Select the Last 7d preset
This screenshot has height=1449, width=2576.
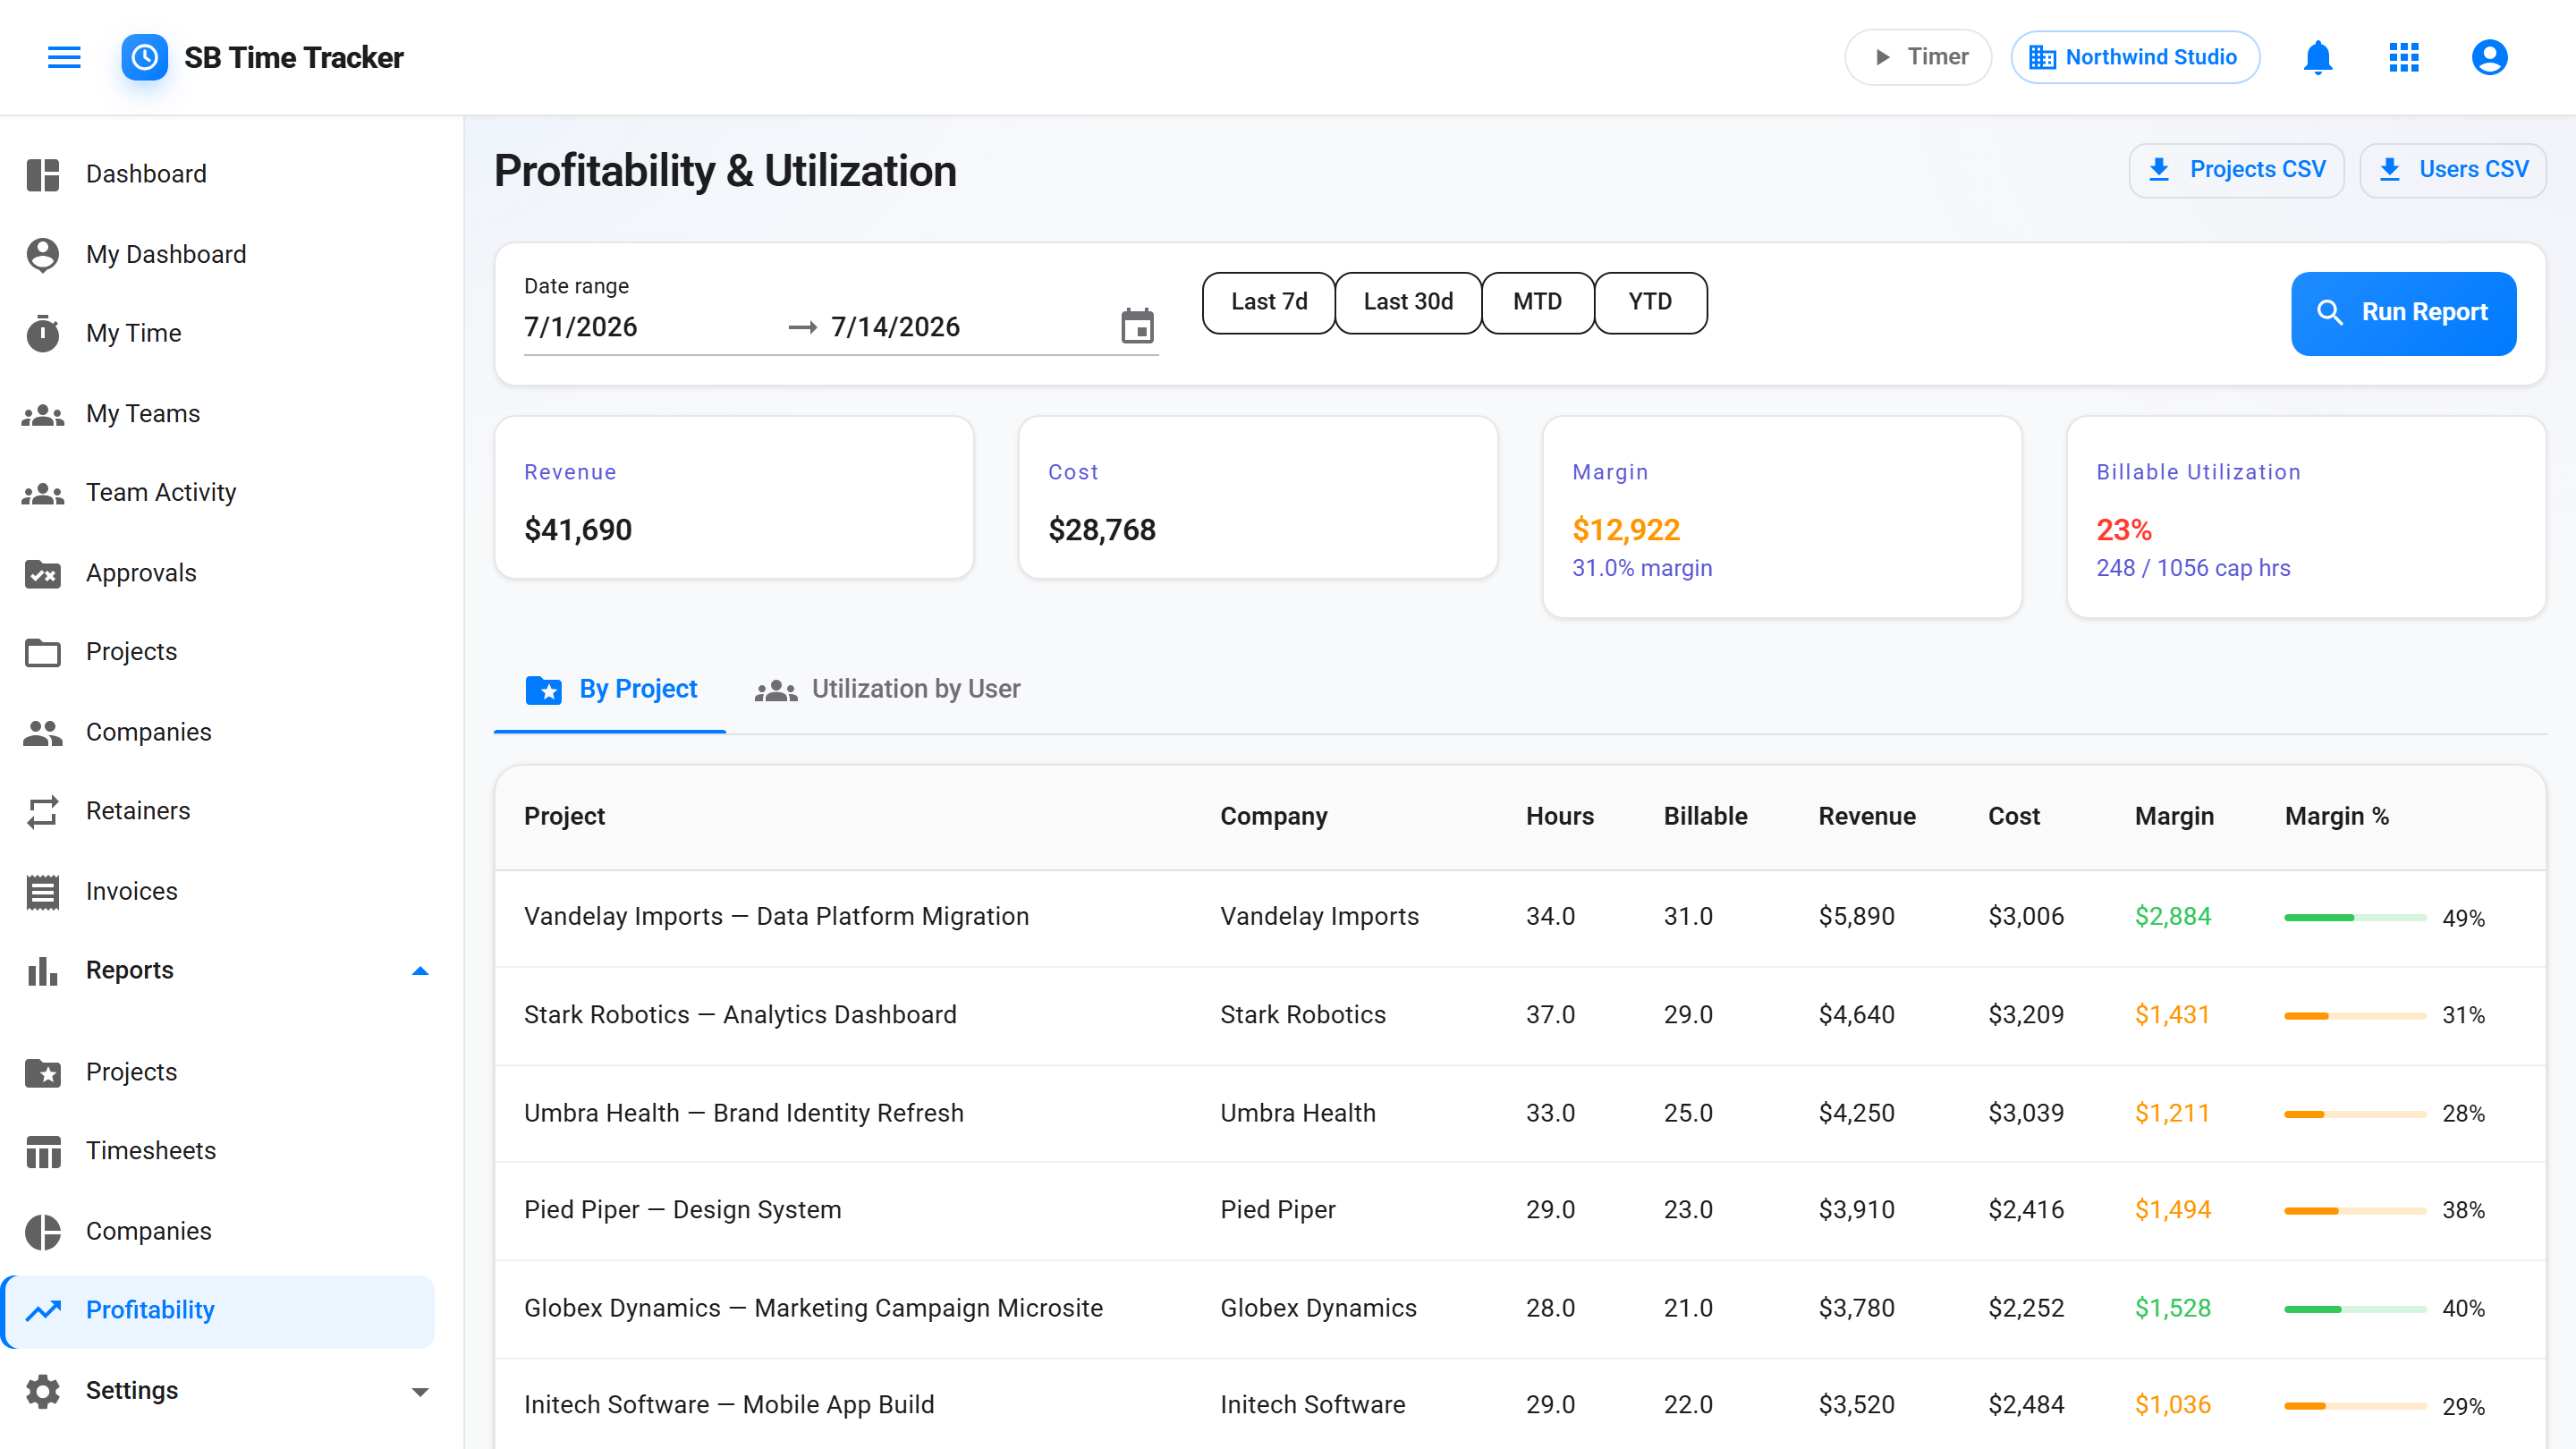(1268, 302)
